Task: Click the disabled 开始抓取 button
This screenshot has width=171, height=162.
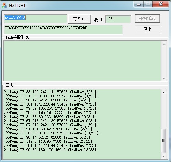Action: [147, 19]
